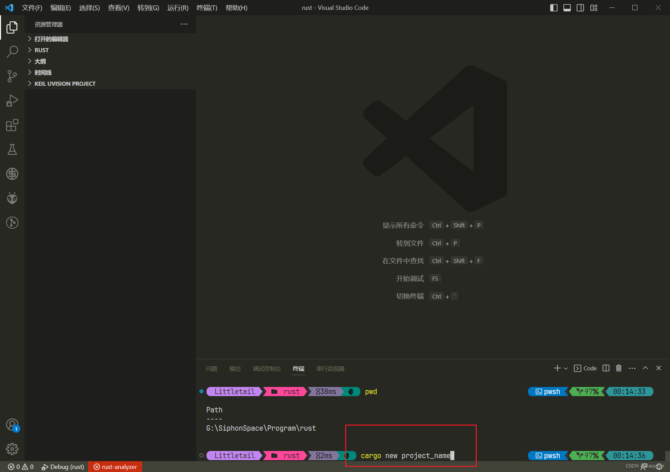Click the terminal command input line
670x472 pixels.
407,456
